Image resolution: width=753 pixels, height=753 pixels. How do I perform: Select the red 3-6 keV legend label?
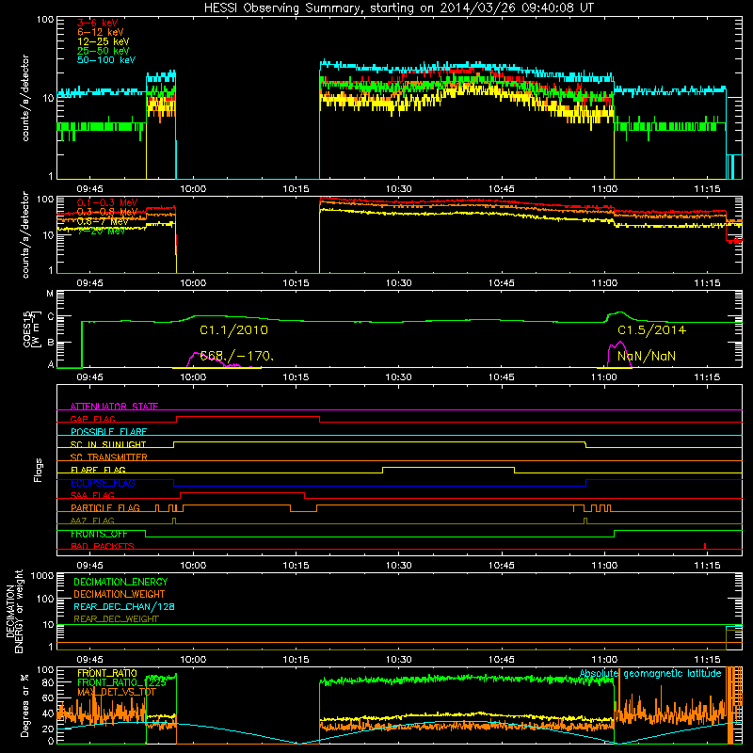coord(98,23)
